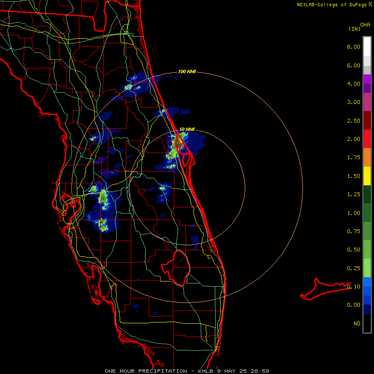This screenshot has width=374, height=374.
Task: Click the 6.00 legend value
Action: [x=354, y=65]
